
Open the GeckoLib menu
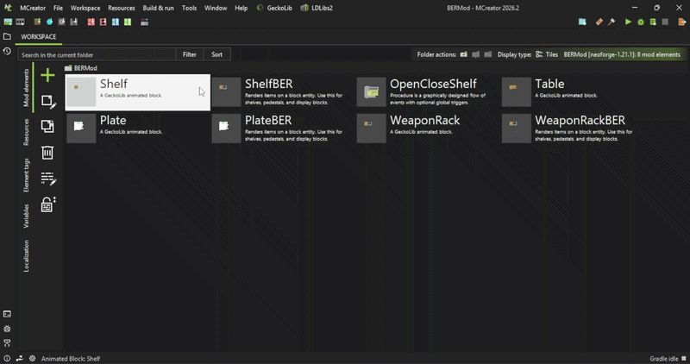(274, 8)
